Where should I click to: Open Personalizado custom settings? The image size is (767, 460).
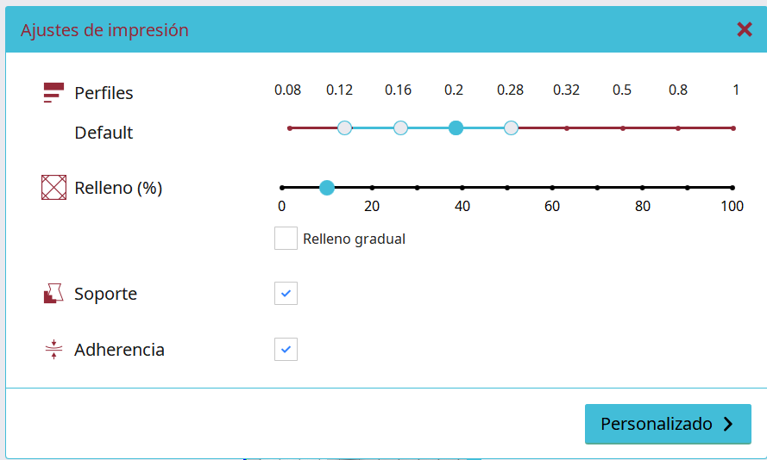(x=668, y=424)
